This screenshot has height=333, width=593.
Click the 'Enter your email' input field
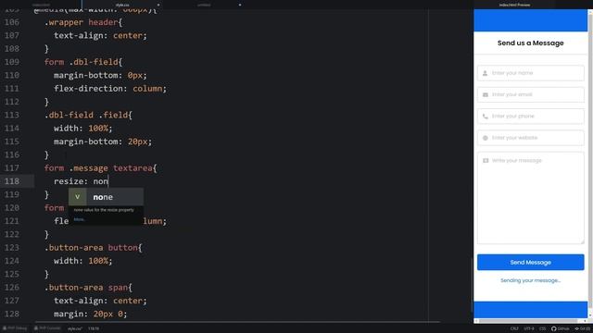pos(530,94)
